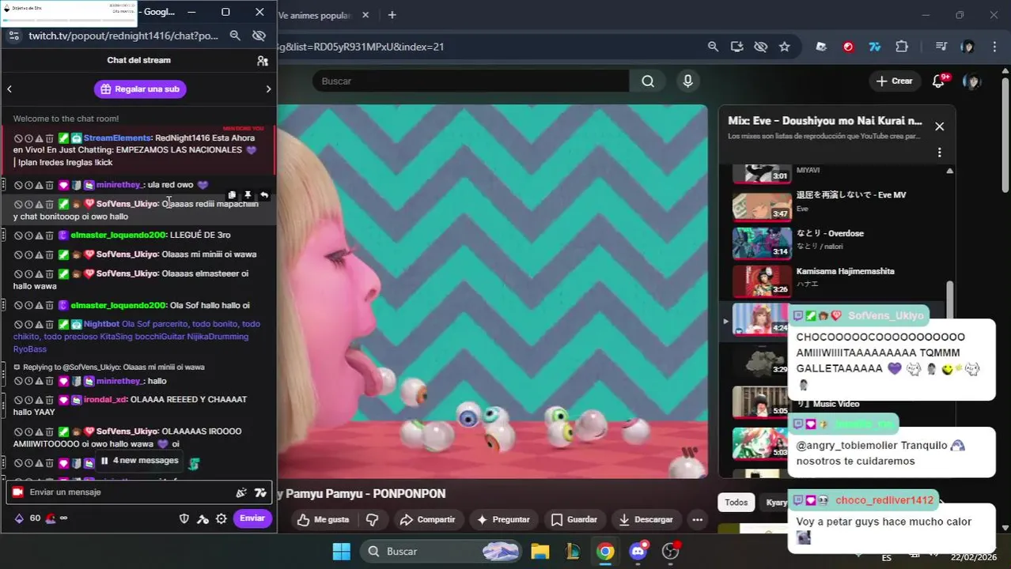Click Compartir share button

click(427, 520)
